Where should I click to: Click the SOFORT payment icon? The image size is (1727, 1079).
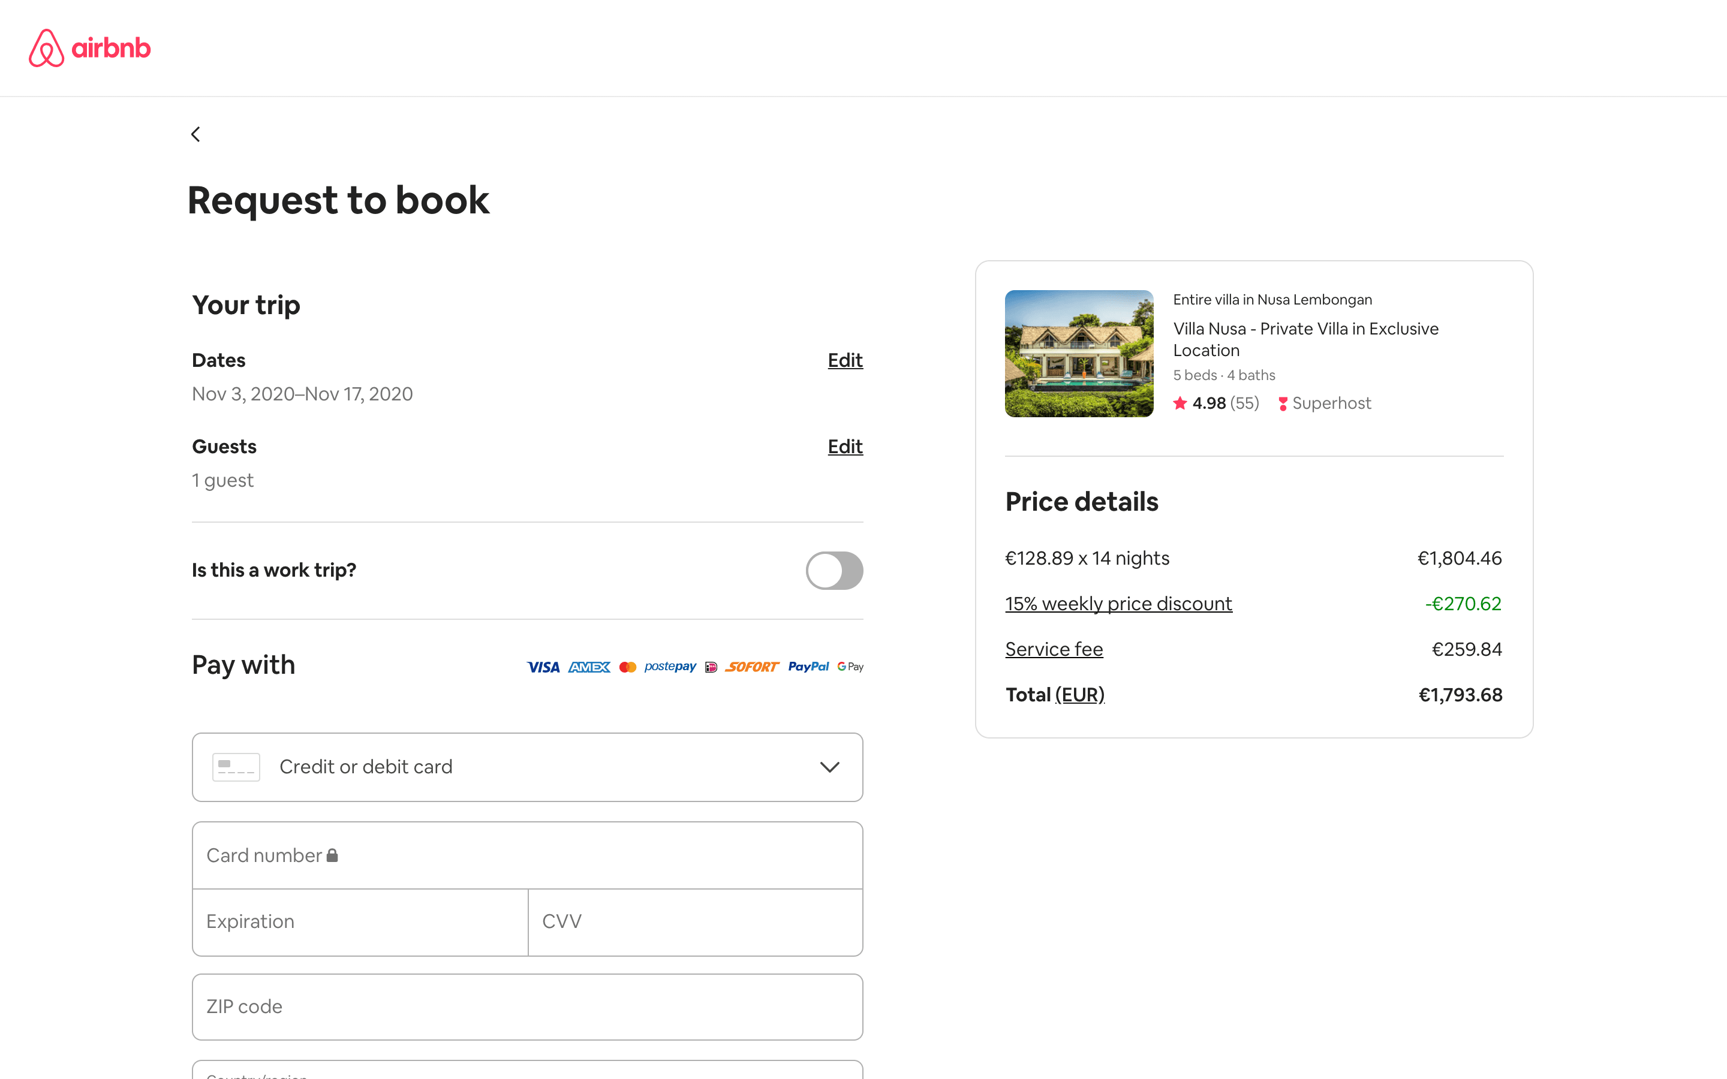[752, 667]
